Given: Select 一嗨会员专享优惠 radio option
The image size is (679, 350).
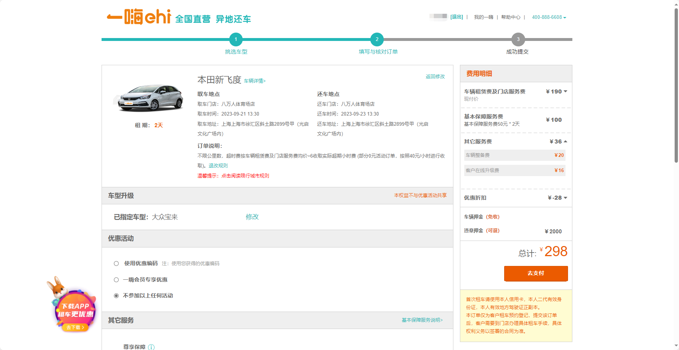Looking at the screenshot, I should pos(116,280).
